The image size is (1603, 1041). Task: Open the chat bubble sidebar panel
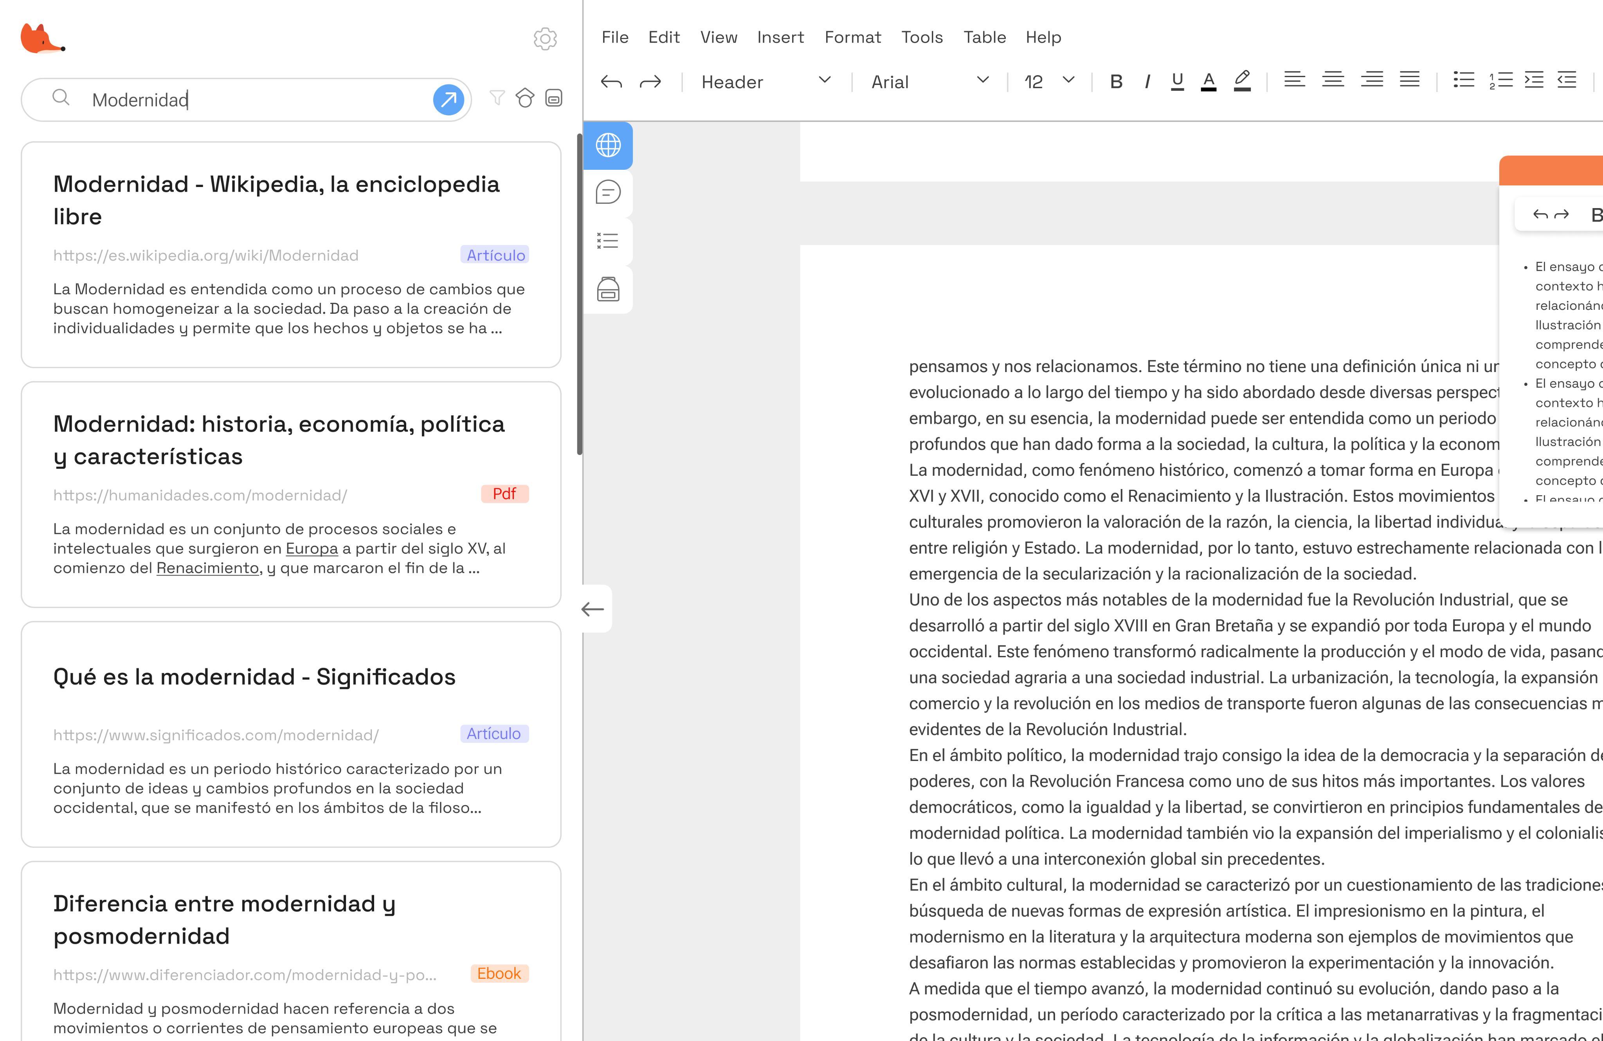pos(607,192)
